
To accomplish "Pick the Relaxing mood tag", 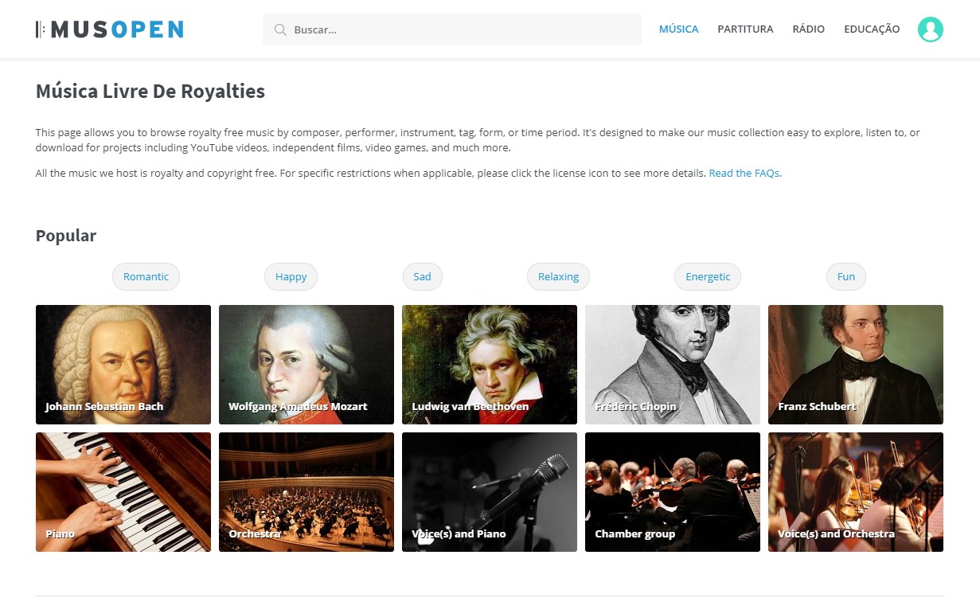I will [x=558, y=277].
